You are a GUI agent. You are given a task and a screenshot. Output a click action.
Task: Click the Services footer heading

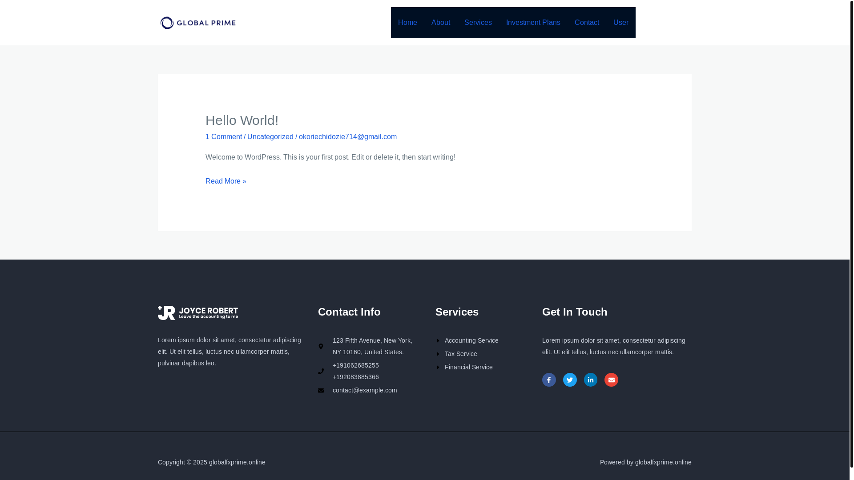[x=457, y=312]
